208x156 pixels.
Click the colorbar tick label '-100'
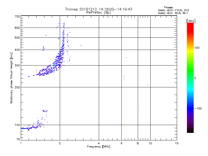click(198, 108)
